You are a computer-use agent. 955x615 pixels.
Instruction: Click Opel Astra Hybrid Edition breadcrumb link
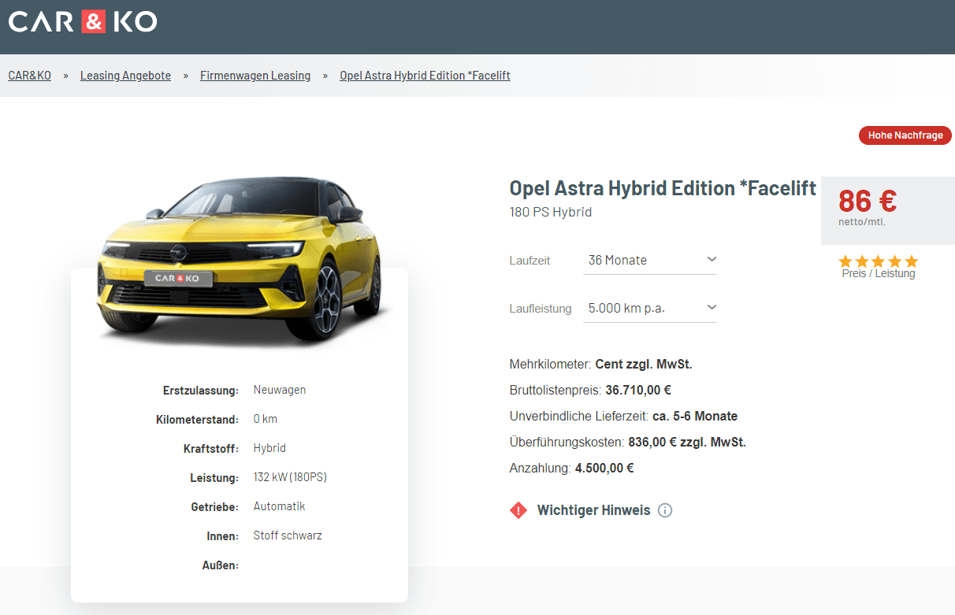pos(425,76)
